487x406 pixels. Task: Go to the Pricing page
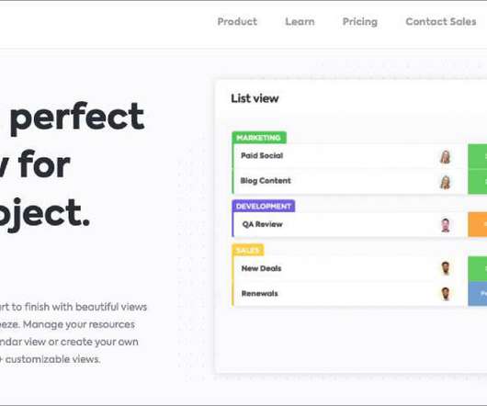[x=360, y=22]
